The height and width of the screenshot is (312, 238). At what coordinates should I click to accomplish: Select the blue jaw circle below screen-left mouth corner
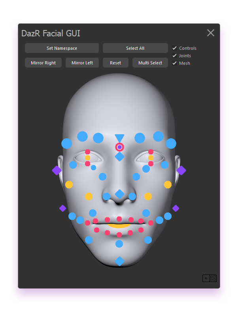89,240
